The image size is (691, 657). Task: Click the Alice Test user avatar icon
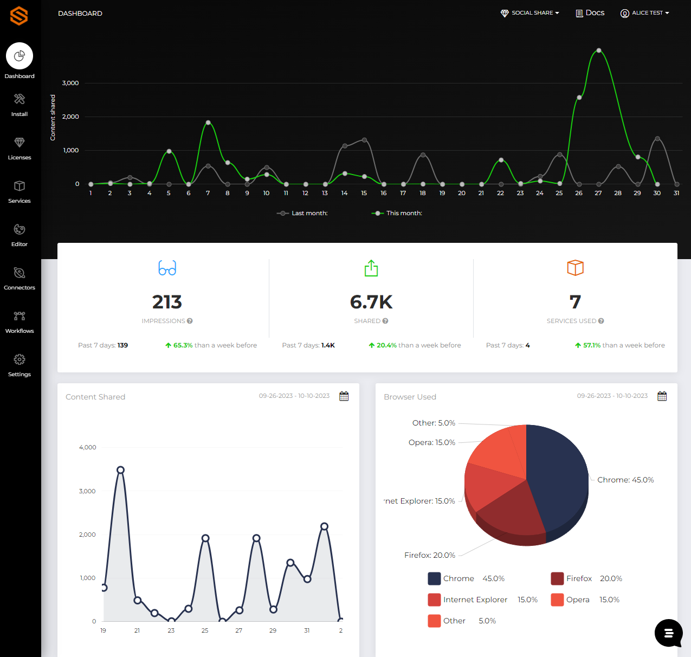(625, 13)
